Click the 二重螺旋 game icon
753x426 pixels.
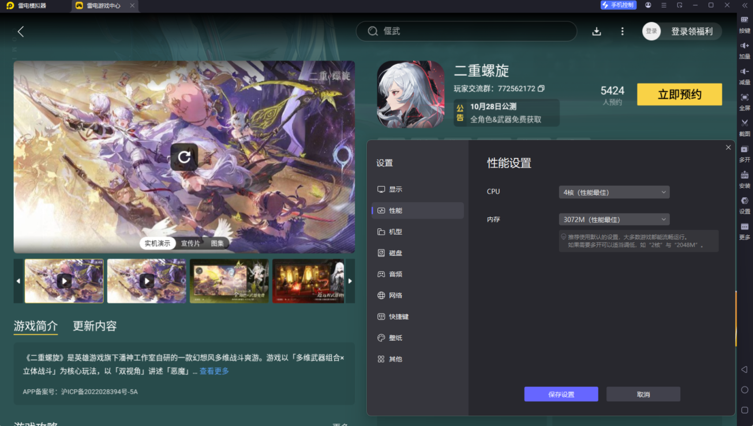[x=411, y=94]
